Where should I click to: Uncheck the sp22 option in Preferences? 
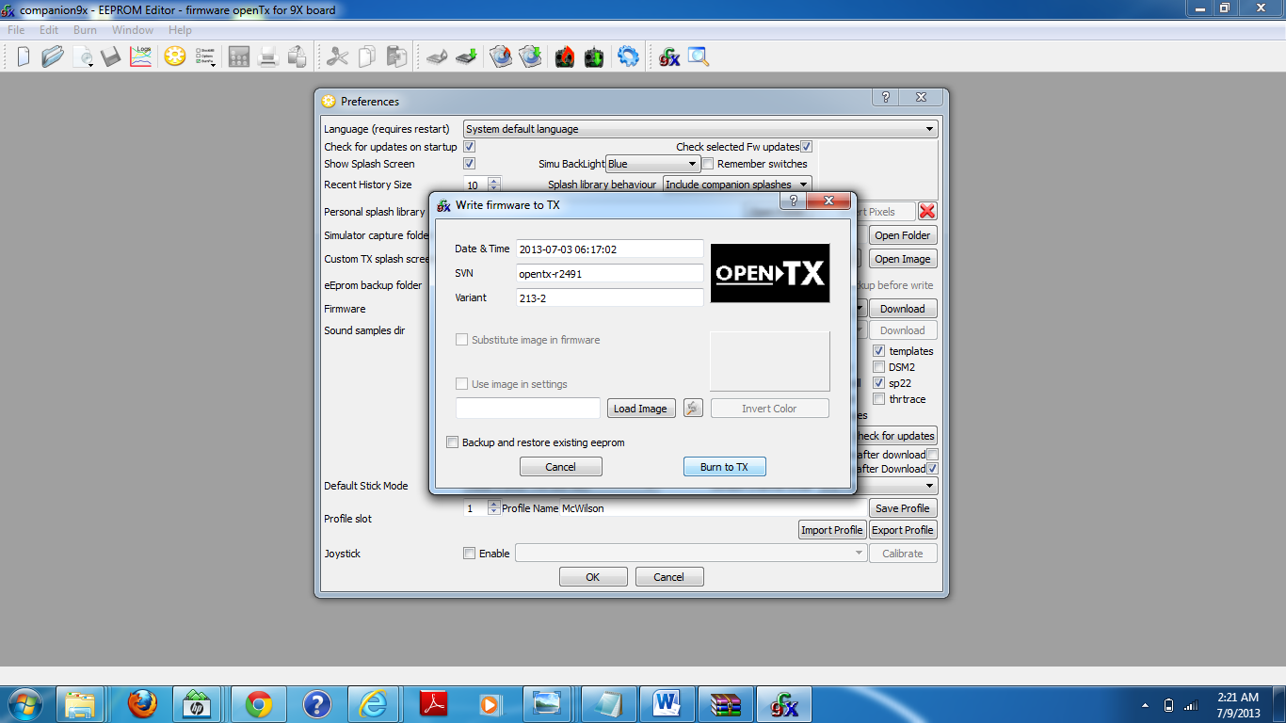point(879,383)
